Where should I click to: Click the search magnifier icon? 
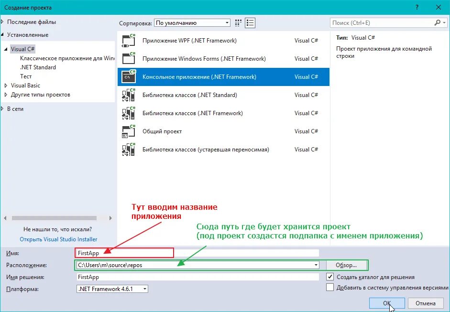coord(438,22)
